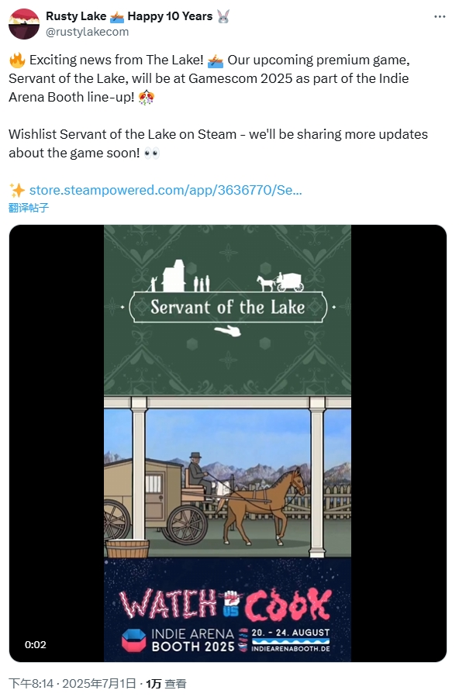
Task: Click the INDIEARENABOOTH.DE text in the video
Action: (x=291, y=649)
